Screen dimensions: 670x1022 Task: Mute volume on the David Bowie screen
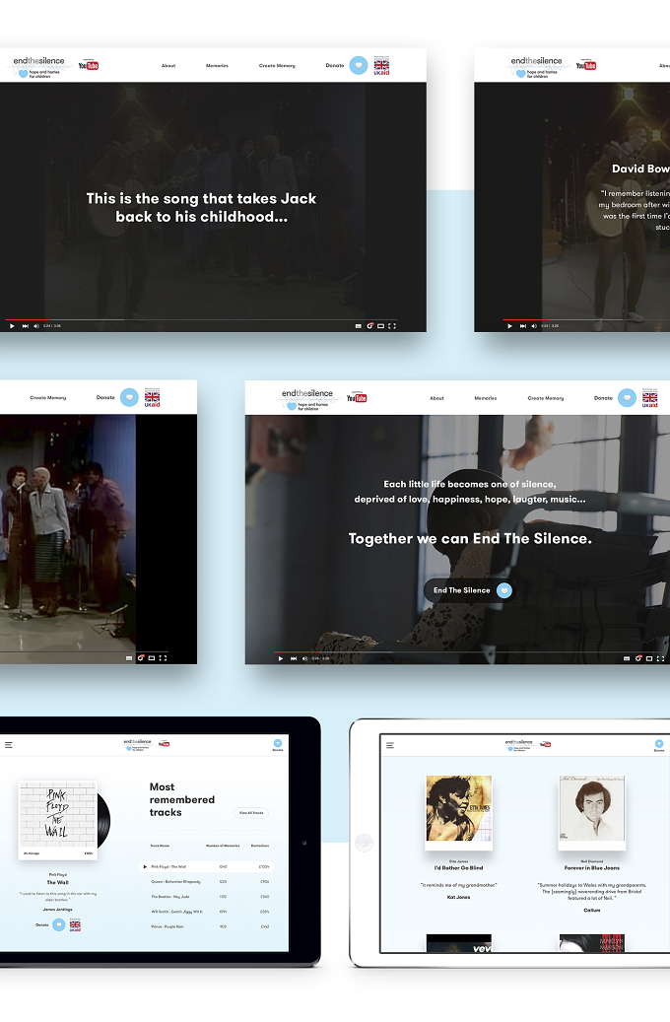coord(534,326)
